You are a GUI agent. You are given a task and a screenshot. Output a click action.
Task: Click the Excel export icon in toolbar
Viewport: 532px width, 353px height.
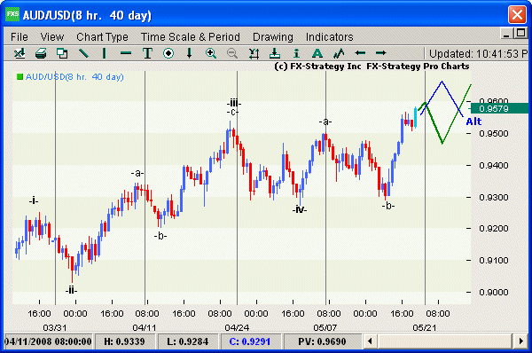pos(20,53)
